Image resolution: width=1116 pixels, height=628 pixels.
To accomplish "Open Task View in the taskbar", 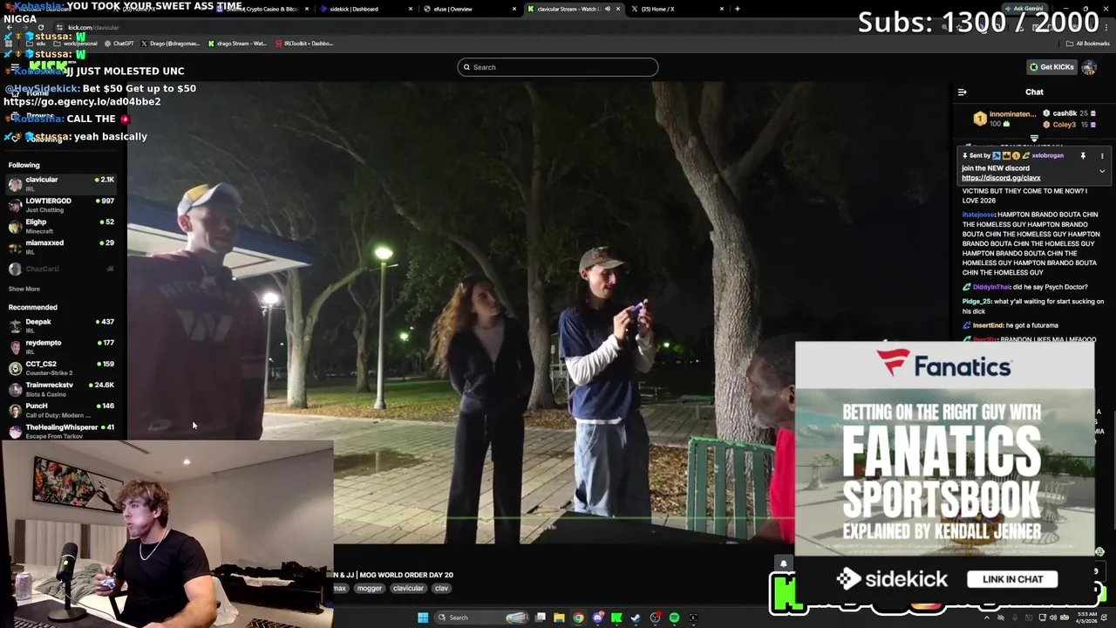I will (541, 618).
